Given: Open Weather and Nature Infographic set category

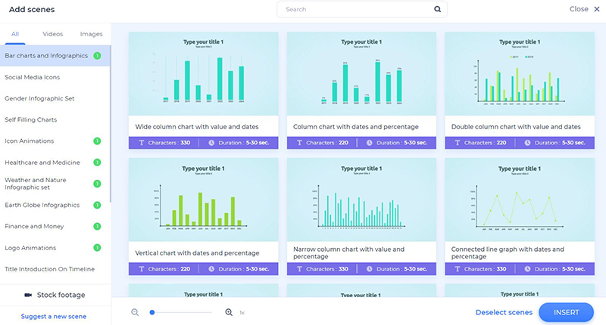Looking at the screenshot, I should coord(55,184).
